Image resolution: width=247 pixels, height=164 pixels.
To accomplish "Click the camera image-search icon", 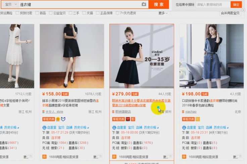I will pos(144,4).
